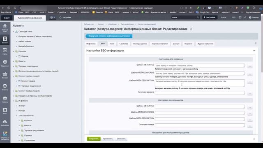
Task: Open template menu for section META KEYWORDS
Action: click(x=250, y=74)
